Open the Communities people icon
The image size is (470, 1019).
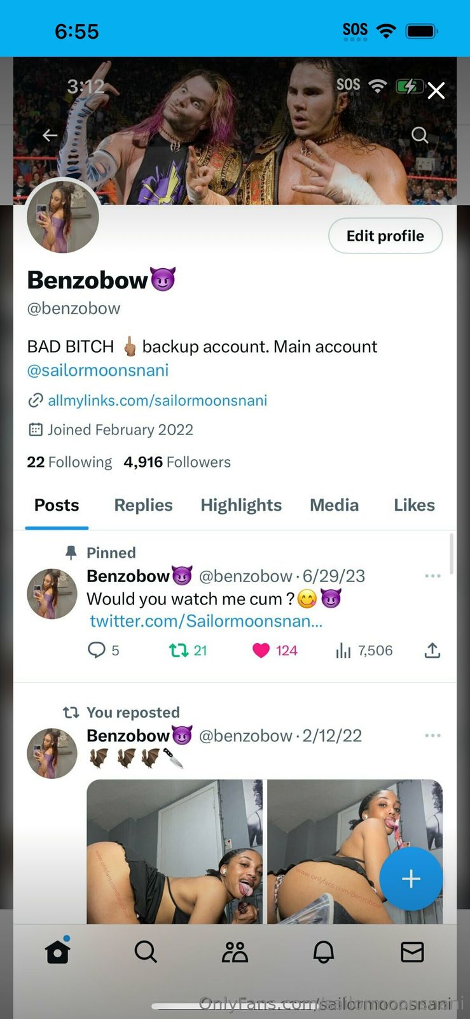235,952
